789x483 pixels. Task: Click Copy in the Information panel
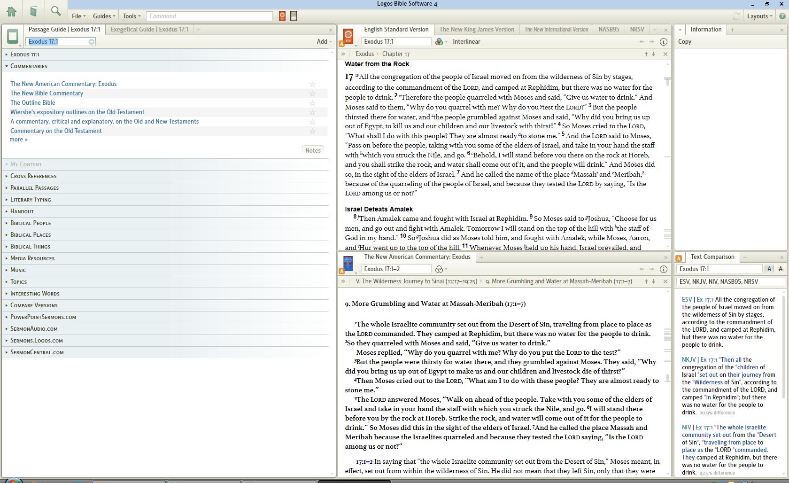tap(685, 42)
